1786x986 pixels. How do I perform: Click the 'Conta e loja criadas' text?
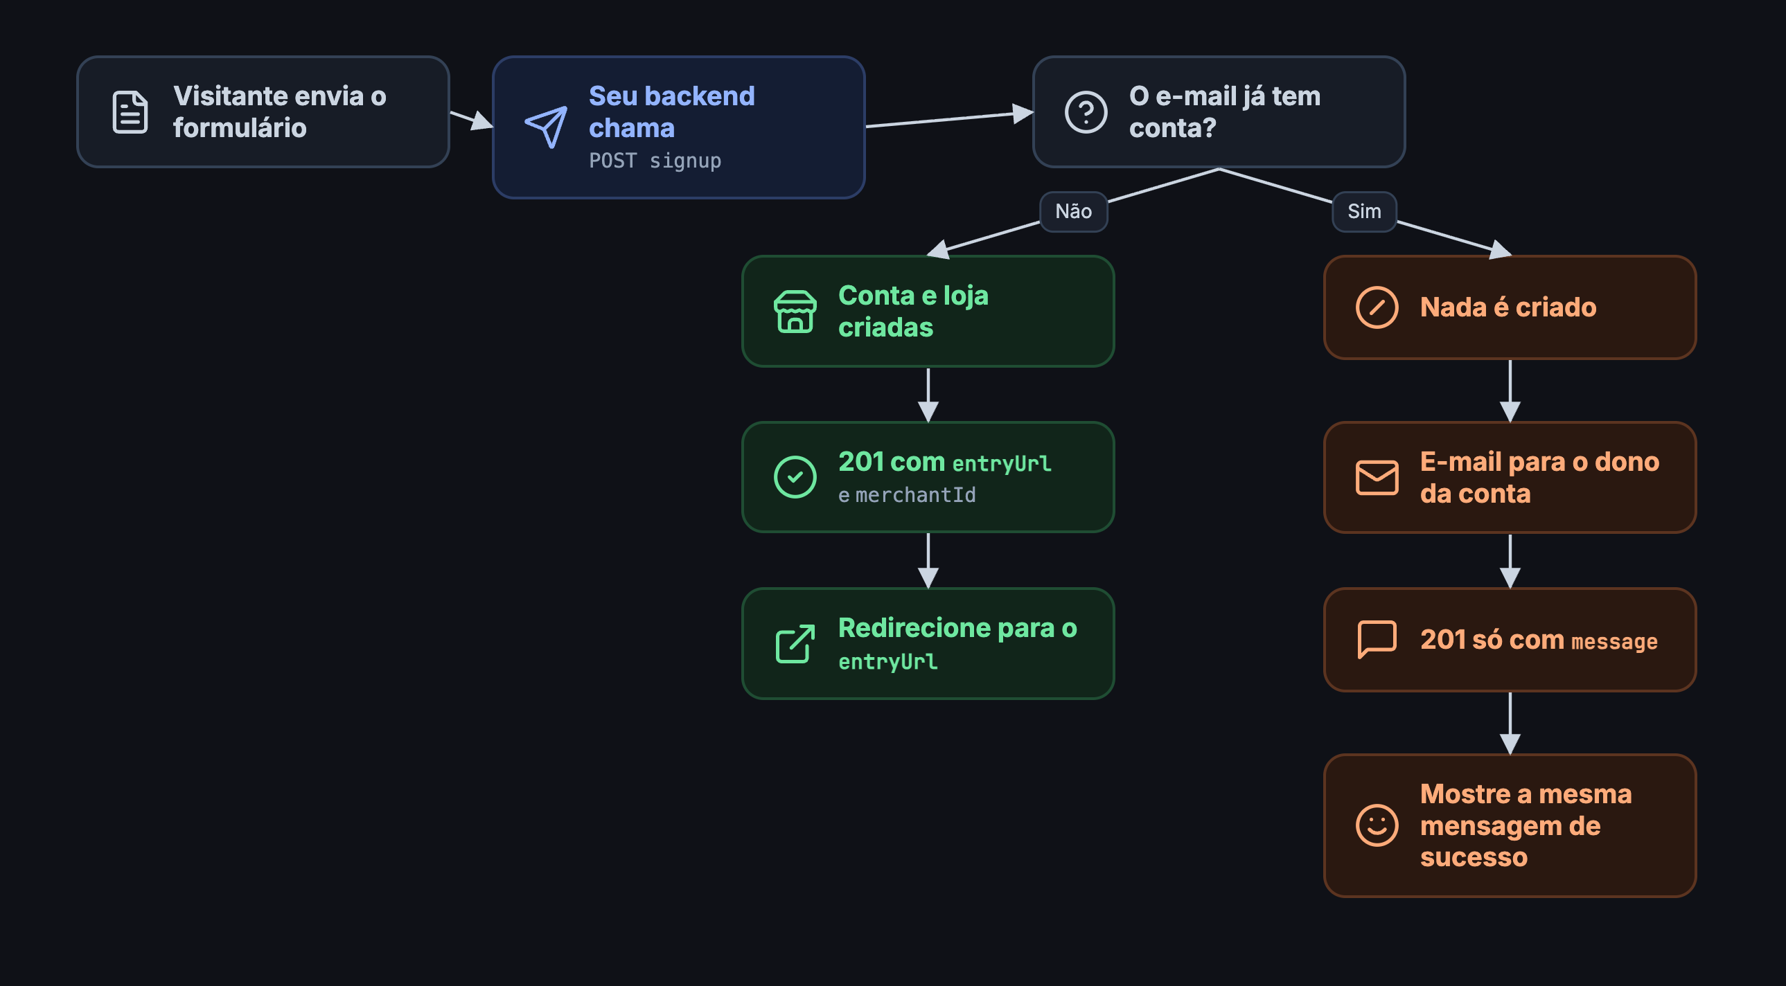913,311
